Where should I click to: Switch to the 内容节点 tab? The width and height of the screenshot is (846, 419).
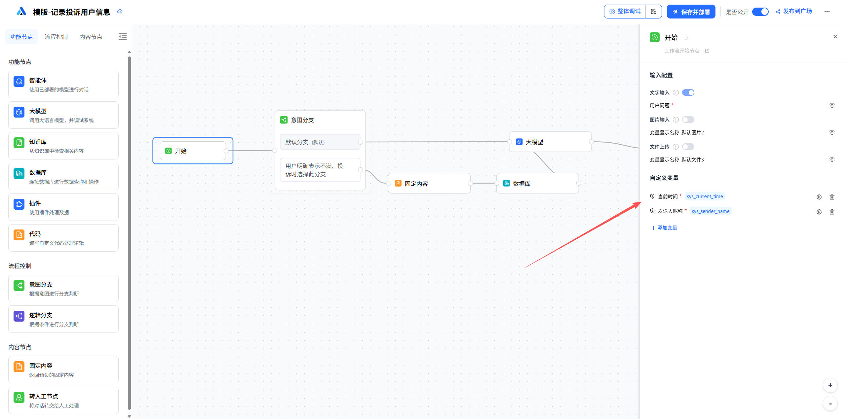(91, 37)
